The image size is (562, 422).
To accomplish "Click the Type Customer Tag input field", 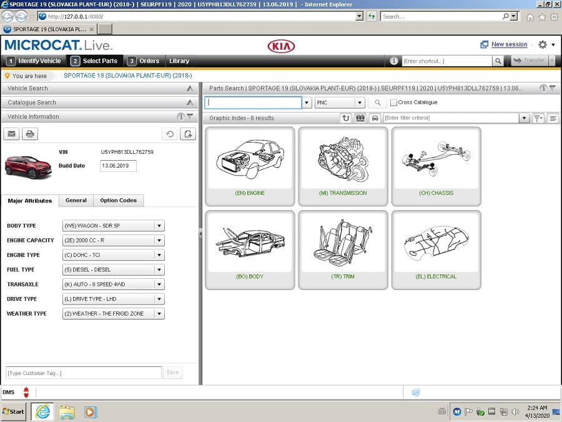I will click(84, 373).
